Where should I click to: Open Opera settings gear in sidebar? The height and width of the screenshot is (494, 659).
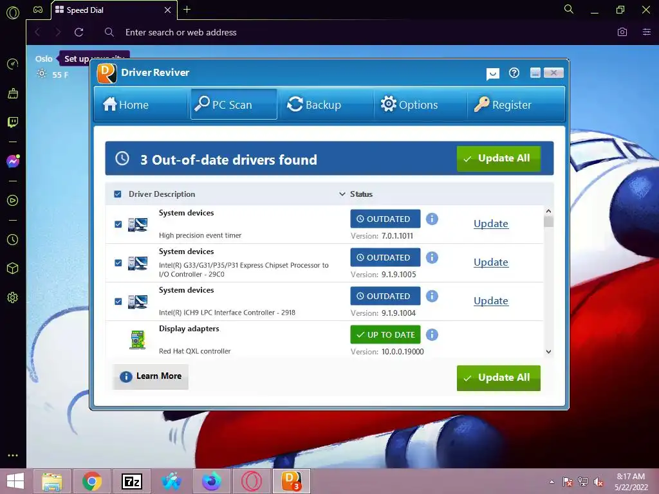point(13,297)
